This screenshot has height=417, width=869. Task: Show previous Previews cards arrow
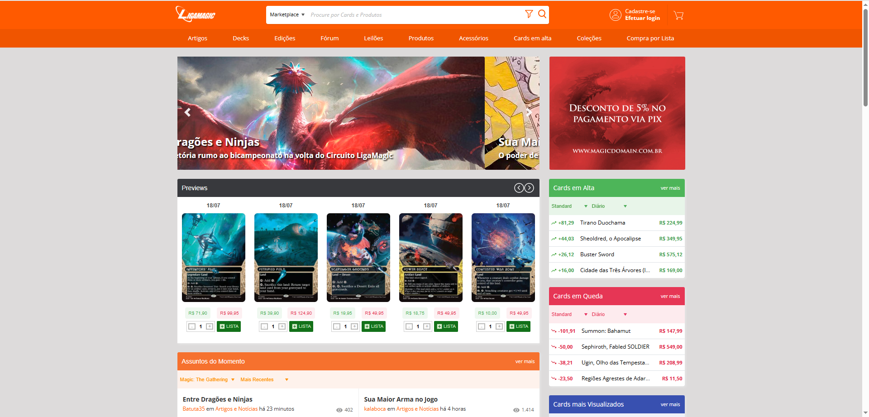pyautogui.click(x=519, y=188)
